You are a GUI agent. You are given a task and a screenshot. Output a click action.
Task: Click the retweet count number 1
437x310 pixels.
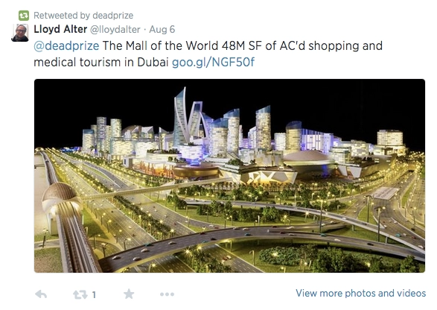coord(95,294)
